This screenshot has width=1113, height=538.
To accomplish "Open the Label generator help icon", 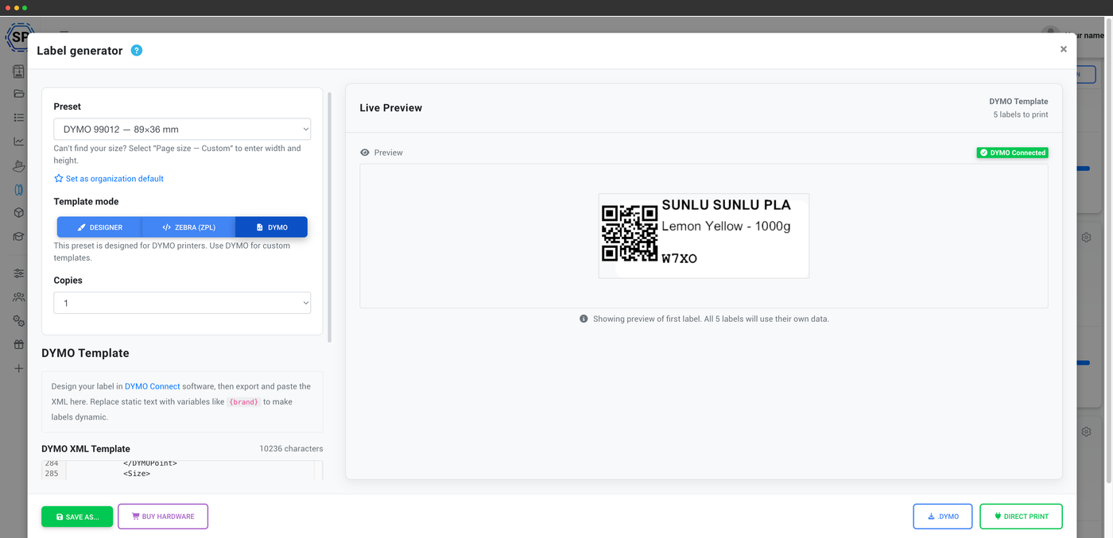I will coord(137,50).
